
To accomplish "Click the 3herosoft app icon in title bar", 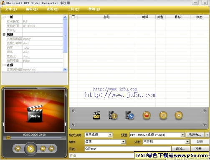I will [3, 3].
